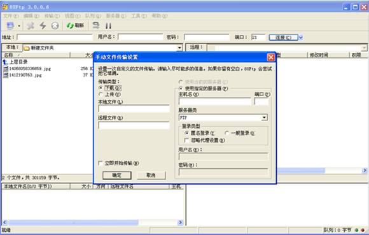
Task: Click the pause bars toolbar icon
Action: coord(109,25)
